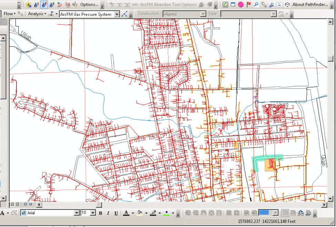Click the wrench tool icon
The image size is (336, 227).
[x=264, y=4]
